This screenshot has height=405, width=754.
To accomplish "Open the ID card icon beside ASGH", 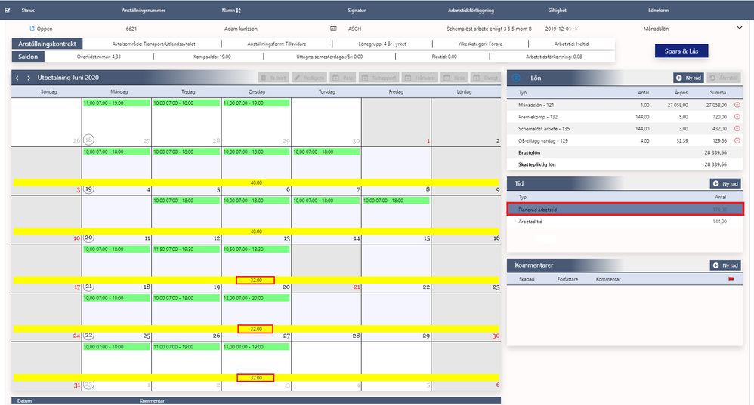I will pos(333,29).
